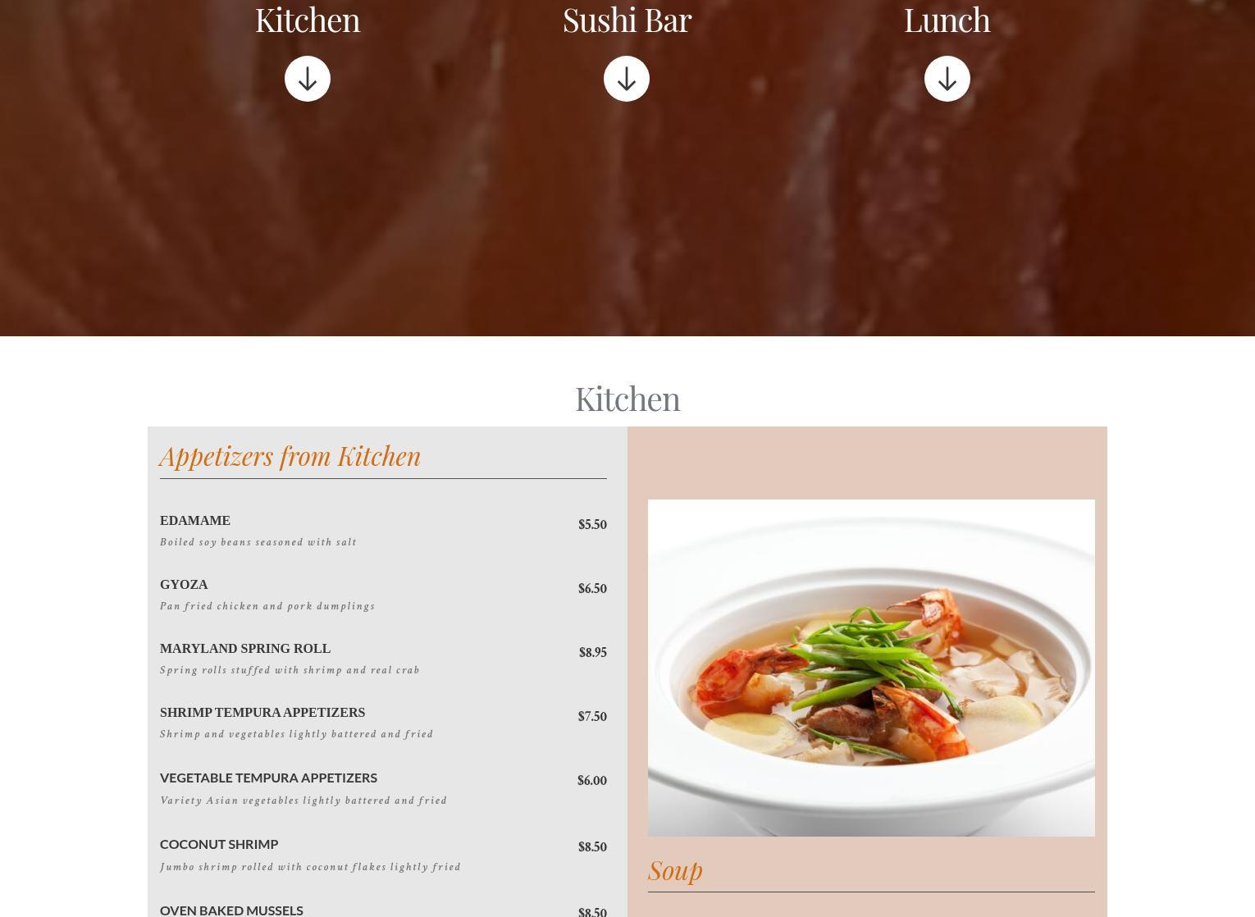Click the down-arrow icon under Lunch

tap(947, 79)
